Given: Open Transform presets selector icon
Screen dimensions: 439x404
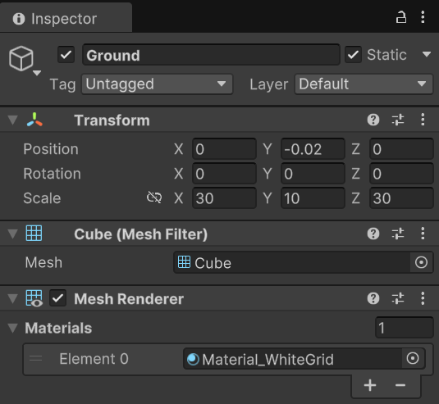Looking at the screenshot, I should (398, 120).
